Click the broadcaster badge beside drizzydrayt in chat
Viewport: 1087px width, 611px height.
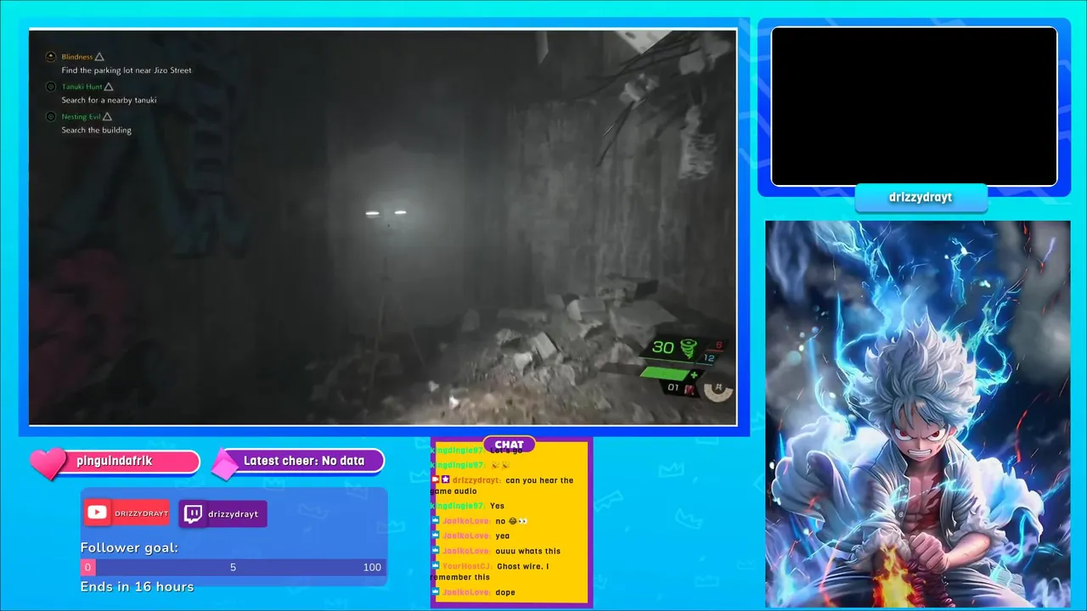[x=435, y=480]
